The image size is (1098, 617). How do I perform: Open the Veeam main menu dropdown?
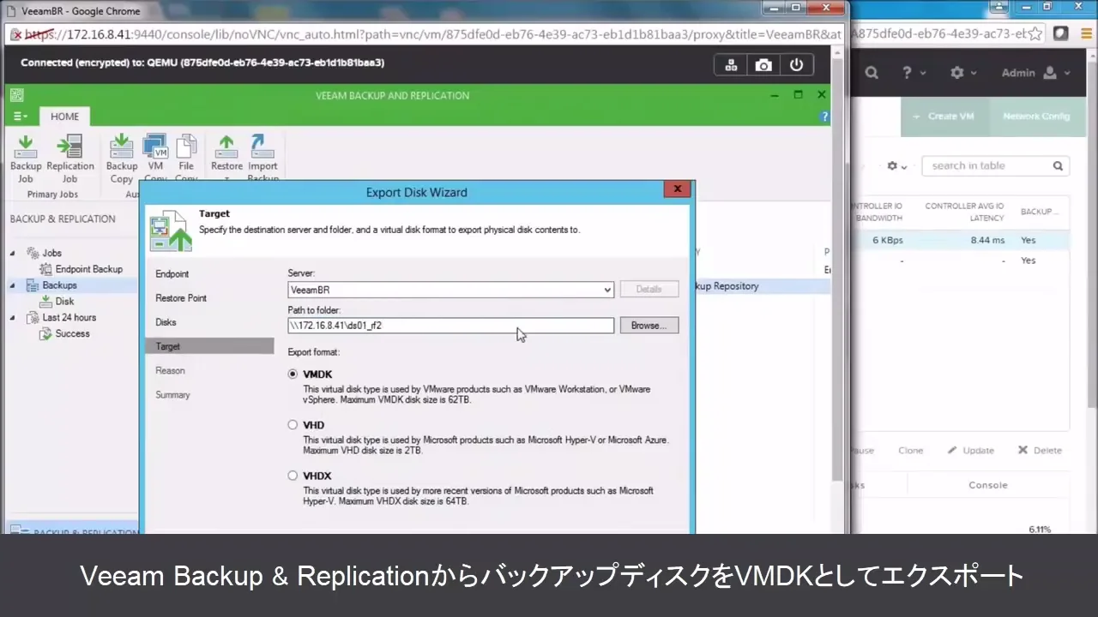click(21, 117)
